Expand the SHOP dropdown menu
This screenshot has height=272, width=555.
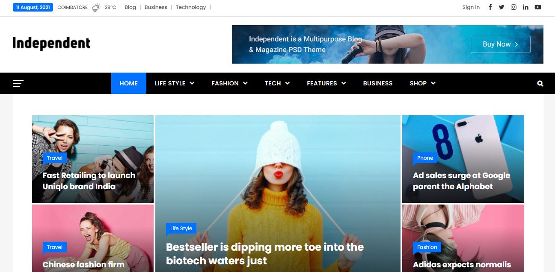pyautogui.click(x=422, y=83)
